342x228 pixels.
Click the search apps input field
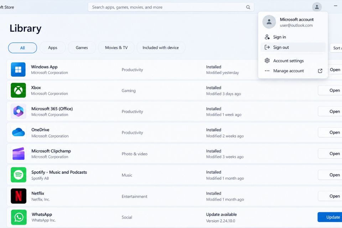click(x=171, y=7)
